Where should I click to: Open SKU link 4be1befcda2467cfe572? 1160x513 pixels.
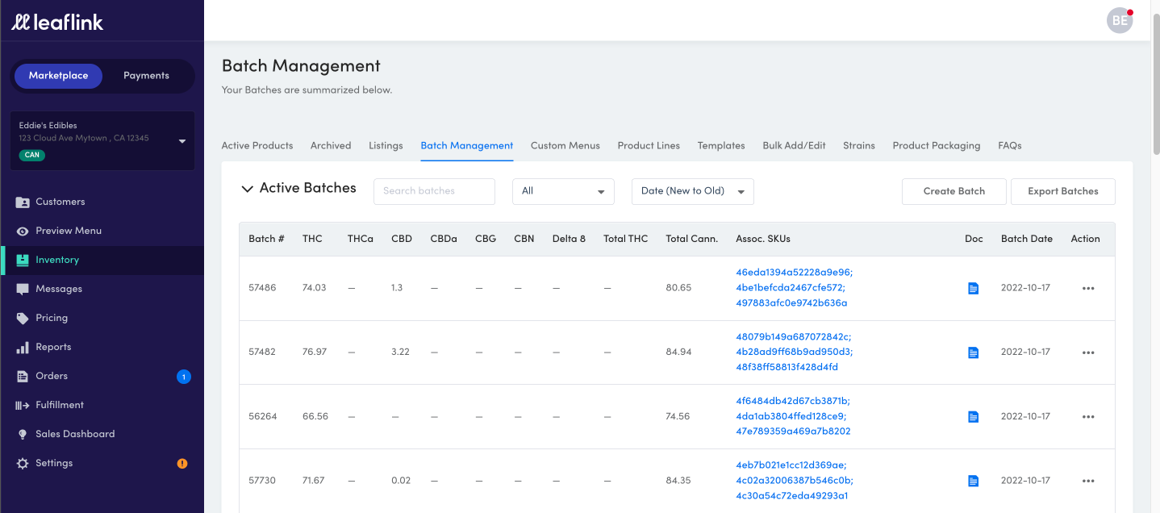click(x=791, y=288)
